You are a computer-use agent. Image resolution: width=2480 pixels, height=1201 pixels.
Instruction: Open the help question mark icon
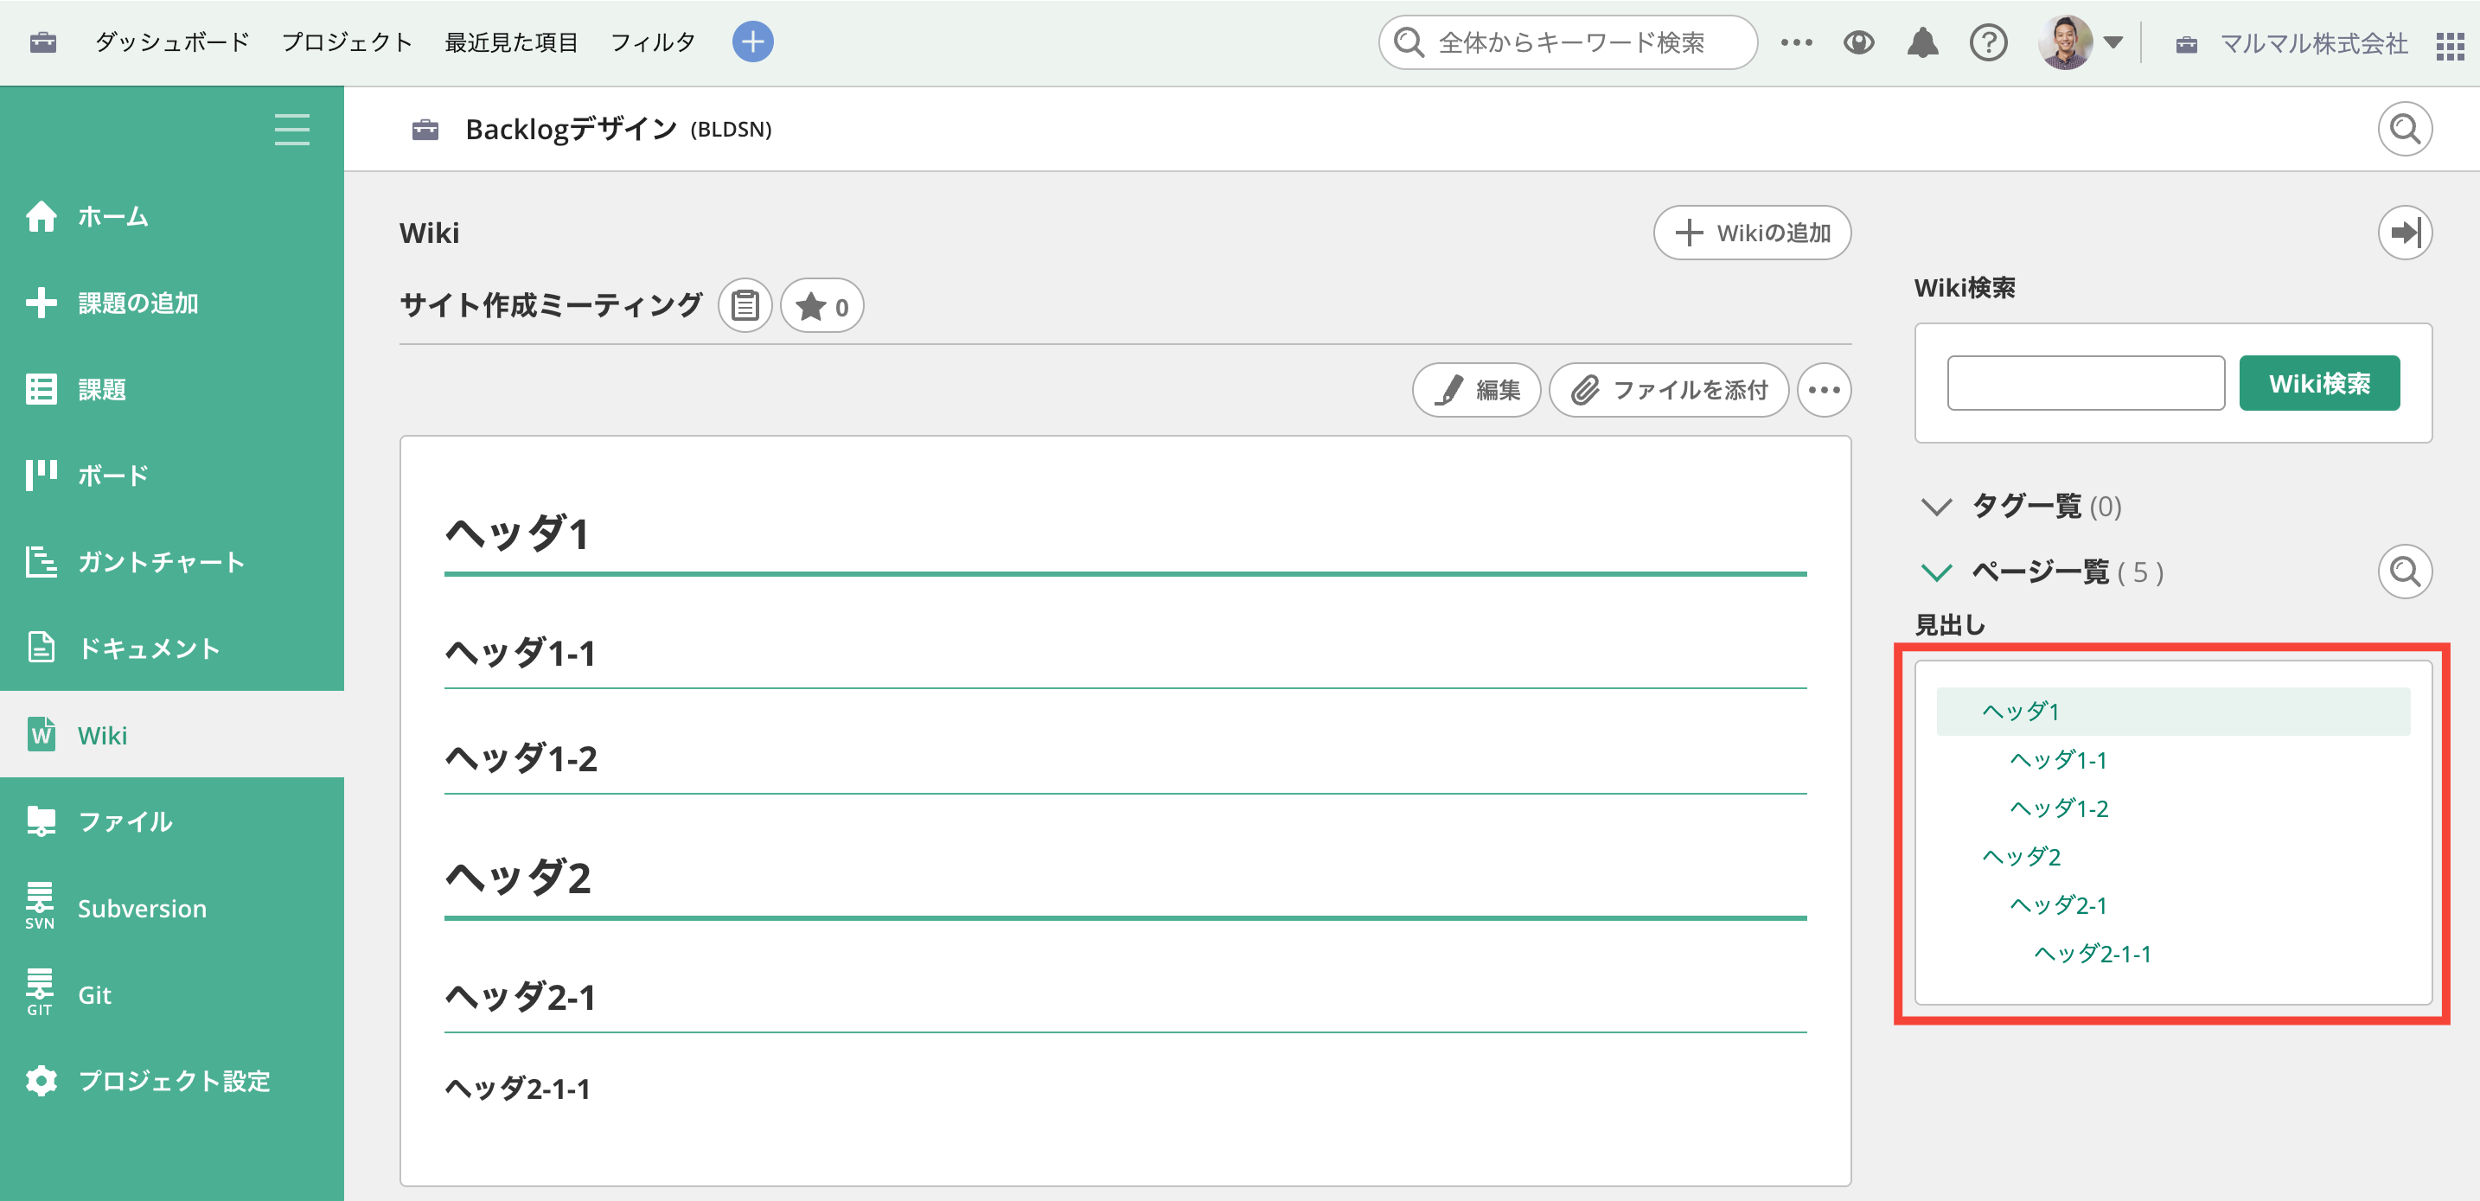click(1988, 42)
